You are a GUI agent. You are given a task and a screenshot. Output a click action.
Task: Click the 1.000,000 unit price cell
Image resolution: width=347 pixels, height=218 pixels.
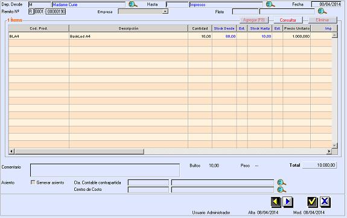[297, 36]
